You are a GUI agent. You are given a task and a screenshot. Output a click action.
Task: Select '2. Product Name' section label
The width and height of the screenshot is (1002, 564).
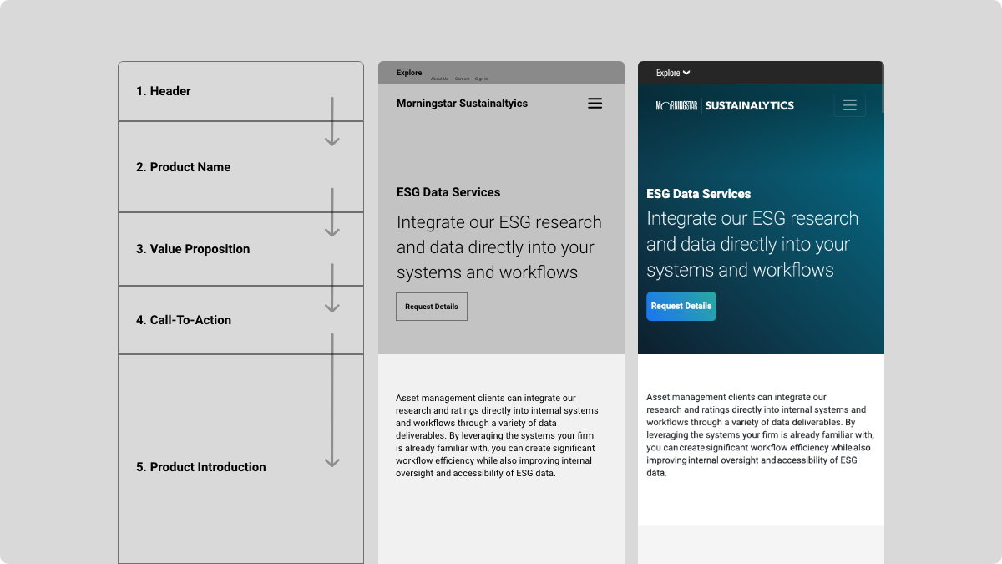(x=183, y=167)
